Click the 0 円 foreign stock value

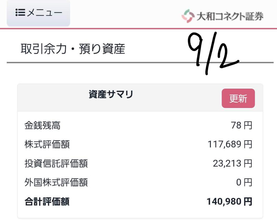[x=244, y=182]
